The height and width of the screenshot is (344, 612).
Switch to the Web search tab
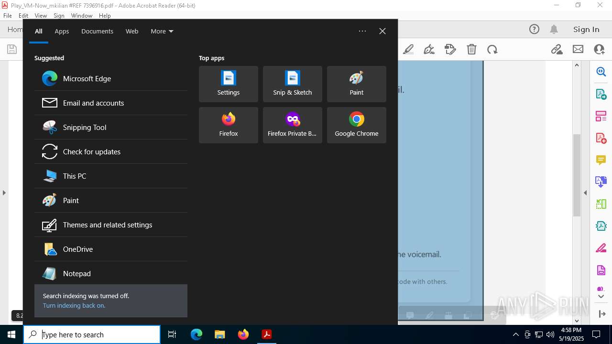[132, 31]
